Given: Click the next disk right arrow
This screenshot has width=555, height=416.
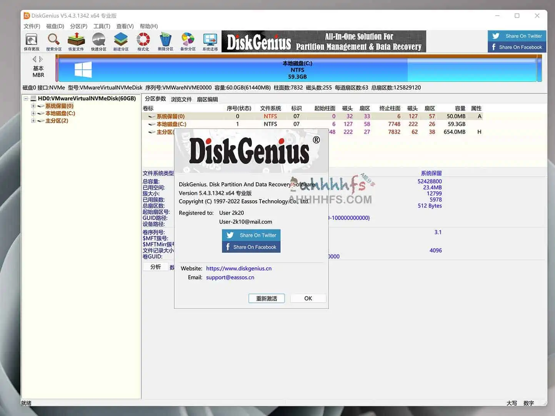Looking at the screenshot, I should tap(41, 59).
